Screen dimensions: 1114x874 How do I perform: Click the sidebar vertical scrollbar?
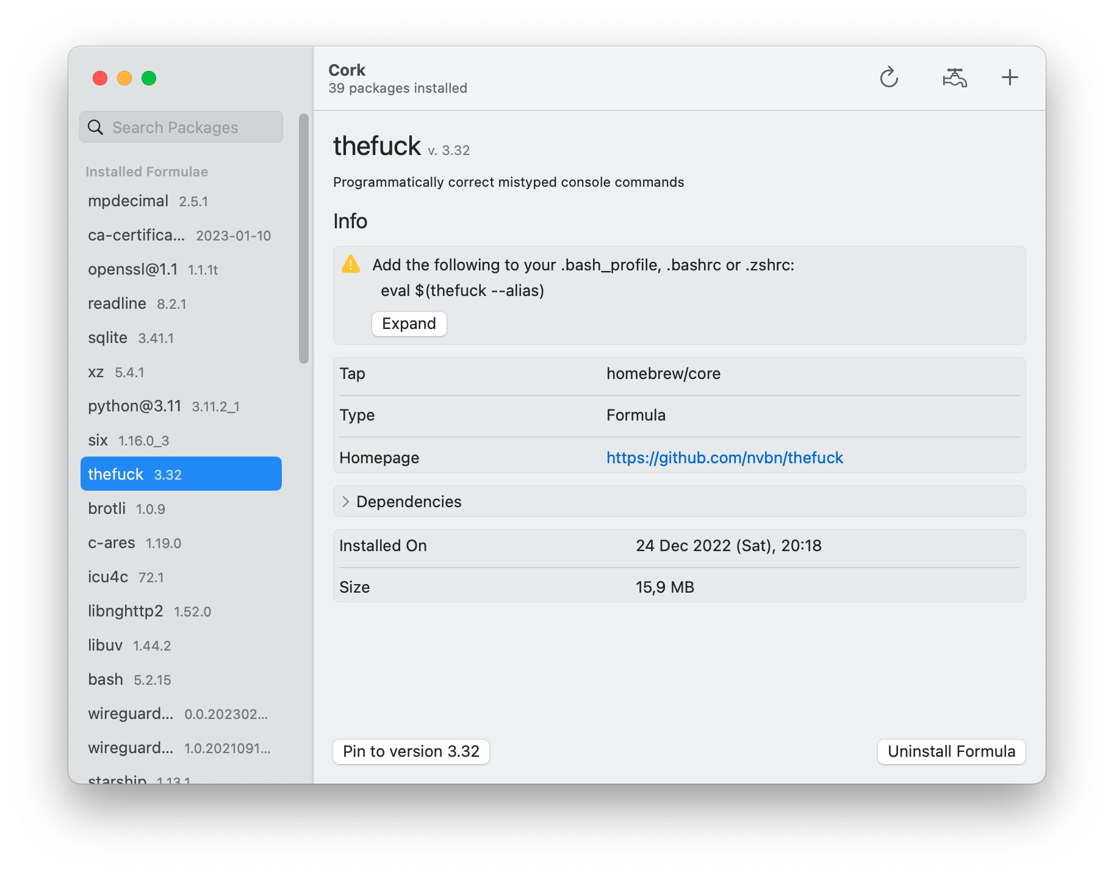304,239
